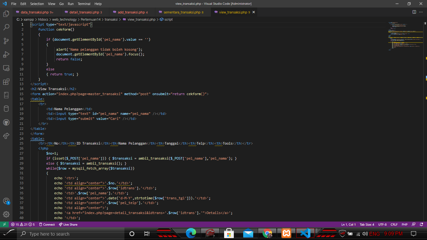The height and width of the screenshot is (240, 427).
Task: Click the underlined <table> tag on line 16
Action: pyautogui.click(x=37, y=99)
